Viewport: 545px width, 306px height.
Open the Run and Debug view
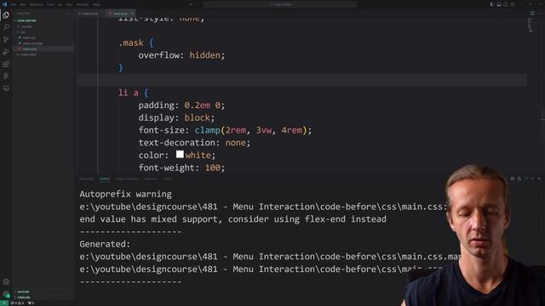point(6,52)
